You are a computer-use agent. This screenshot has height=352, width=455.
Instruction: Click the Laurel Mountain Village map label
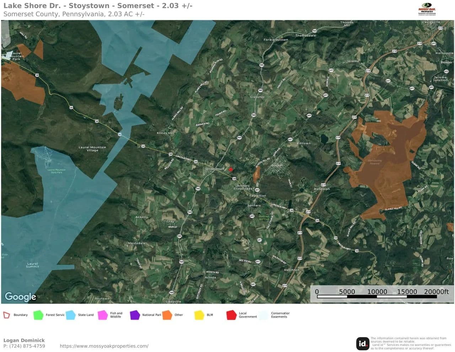92,149
